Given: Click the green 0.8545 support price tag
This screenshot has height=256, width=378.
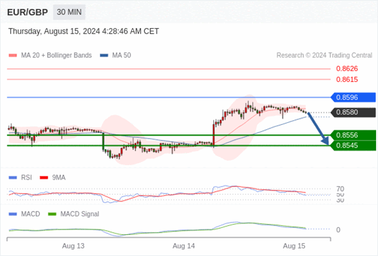Looking at the screenshot, I should click(353, 145).
